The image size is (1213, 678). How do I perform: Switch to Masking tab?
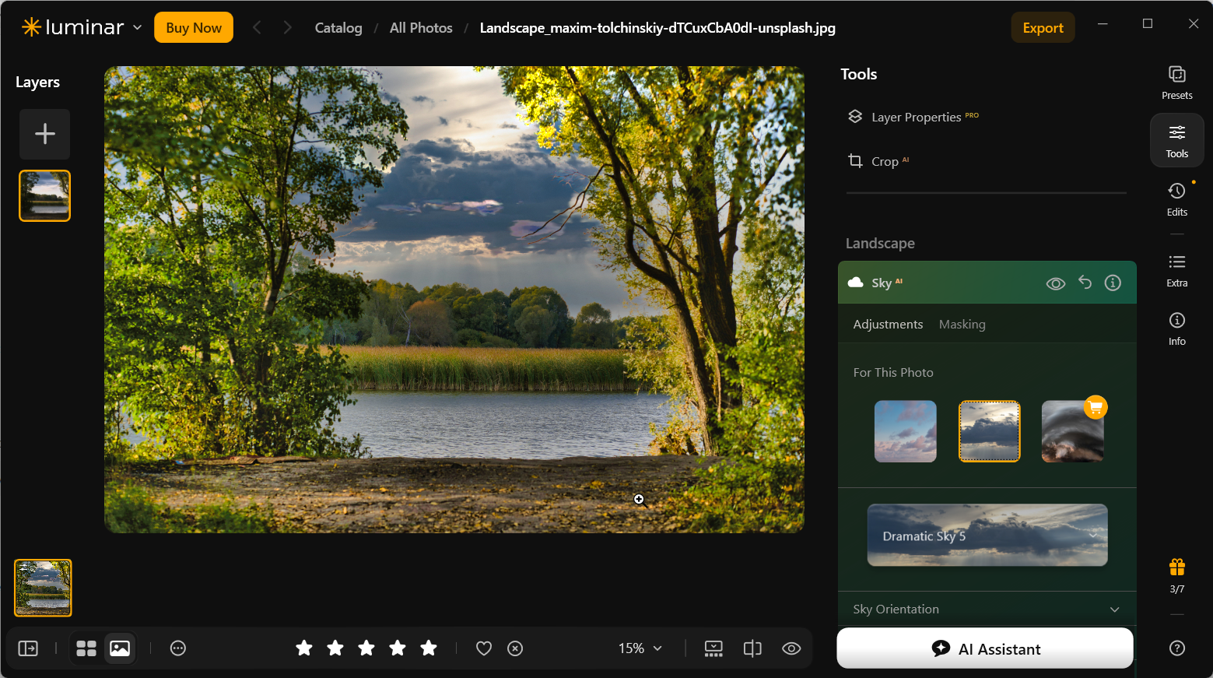[962, 325]
